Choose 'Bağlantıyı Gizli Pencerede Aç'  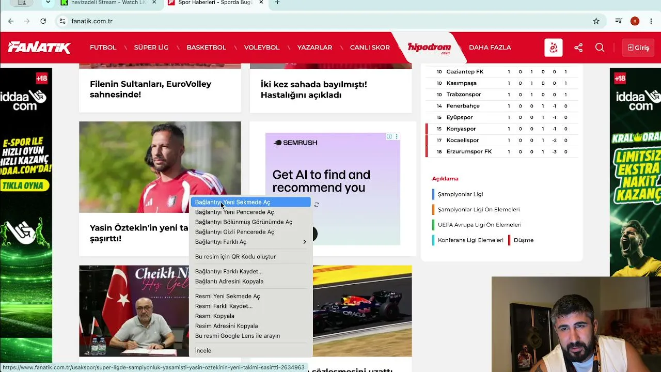(x=251, y=231)
